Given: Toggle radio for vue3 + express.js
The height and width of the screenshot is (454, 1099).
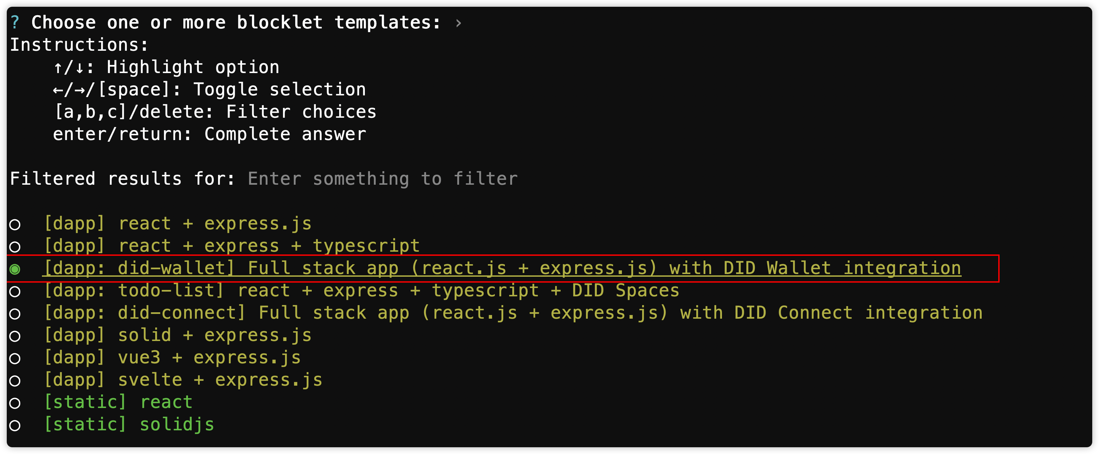Looking at the screenshot, I should pos(15,358).
